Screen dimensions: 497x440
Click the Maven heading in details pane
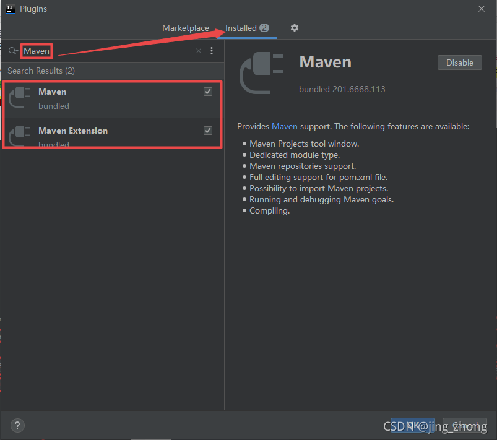point(325,62)
